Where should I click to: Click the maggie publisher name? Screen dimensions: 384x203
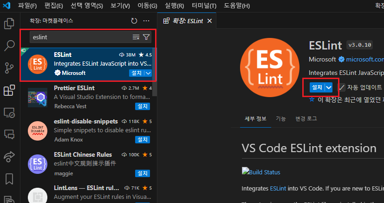[64, 173]
